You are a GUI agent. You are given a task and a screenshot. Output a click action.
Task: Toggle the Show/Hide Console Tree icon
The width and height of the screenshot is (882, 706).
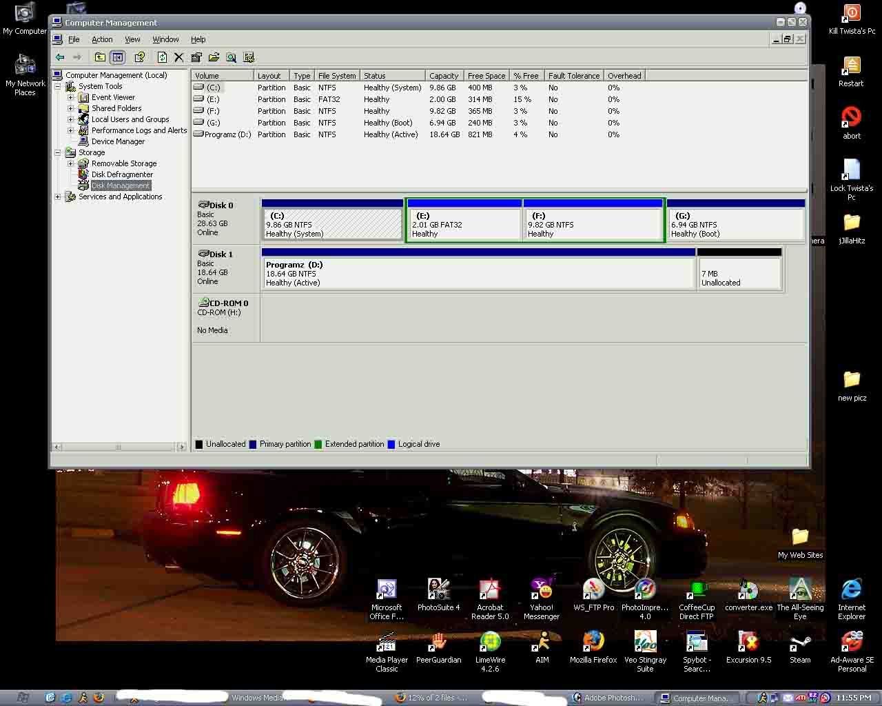tap(118, 57)
